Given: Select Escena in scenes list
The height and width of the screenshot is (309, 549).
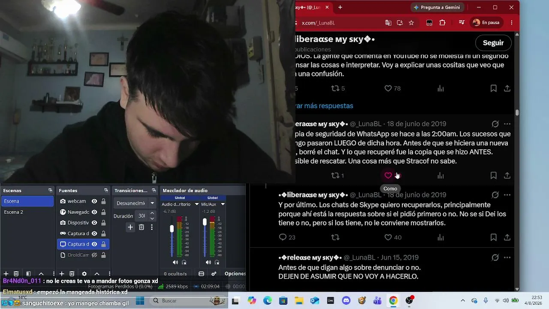Looking at the screenshot, I should 27,201.
